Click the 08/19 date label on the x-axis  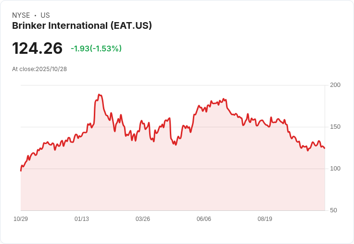click(265, 219)
